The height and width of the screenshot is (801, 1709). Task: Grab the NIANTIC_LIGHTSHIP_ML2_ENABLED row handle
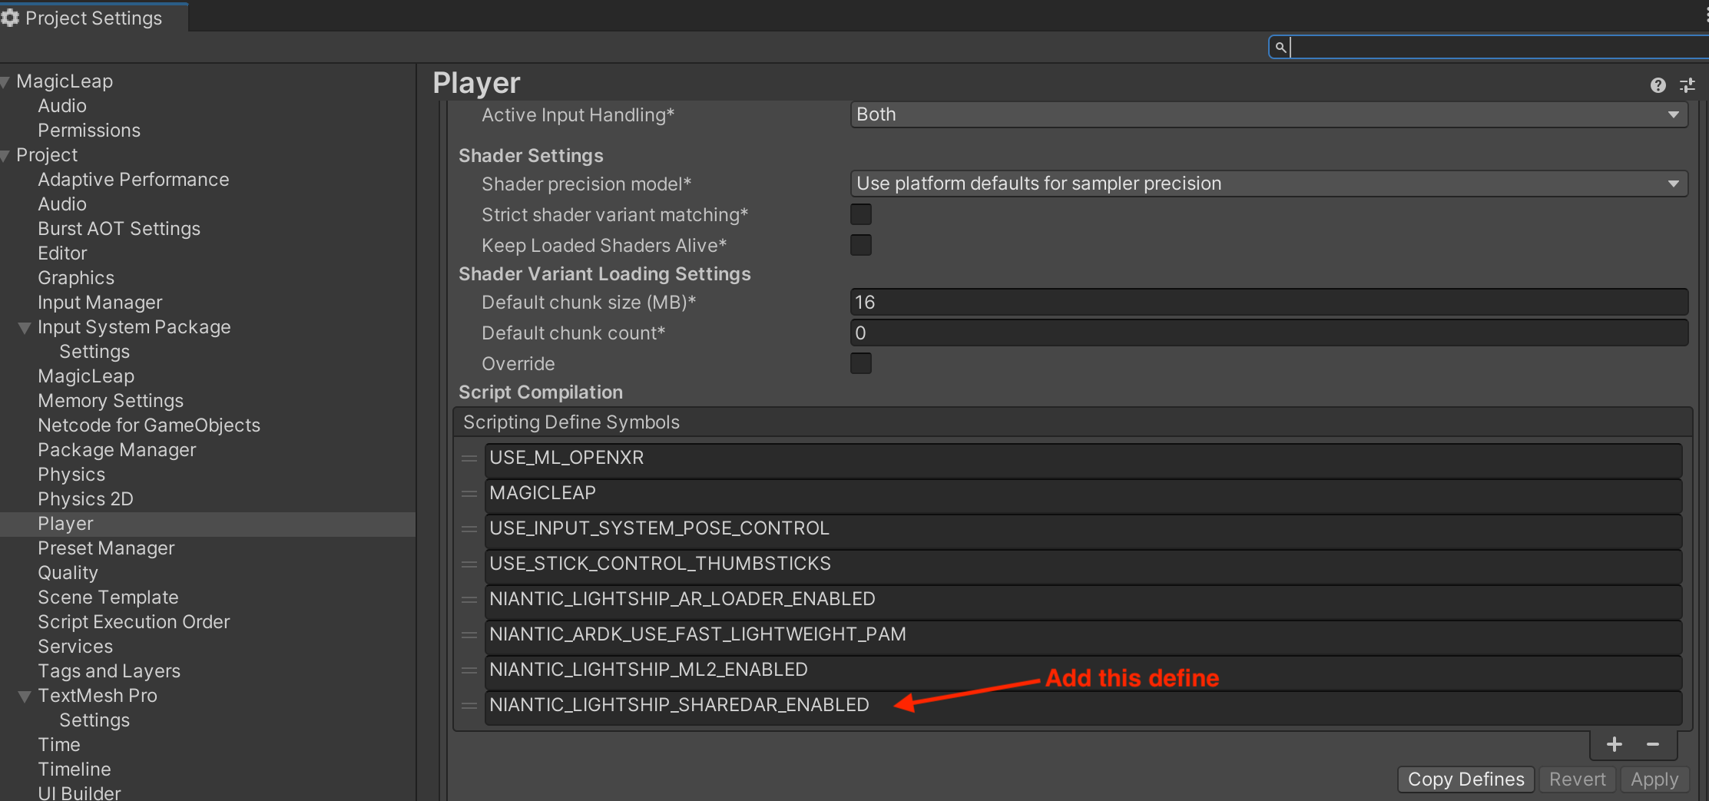pyautogui.click(x=469, y=670)
